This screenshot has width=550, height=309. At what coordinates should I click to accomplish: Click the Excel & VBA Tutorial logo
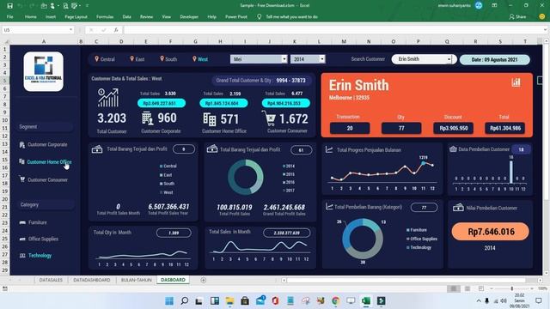[44, 71]
